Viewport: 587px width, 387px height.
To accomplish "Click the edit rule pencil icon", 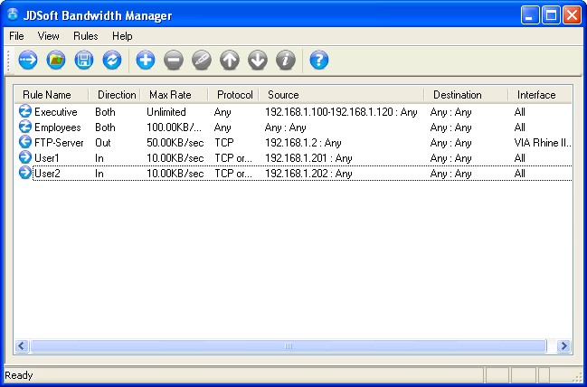I will (202, 61).
